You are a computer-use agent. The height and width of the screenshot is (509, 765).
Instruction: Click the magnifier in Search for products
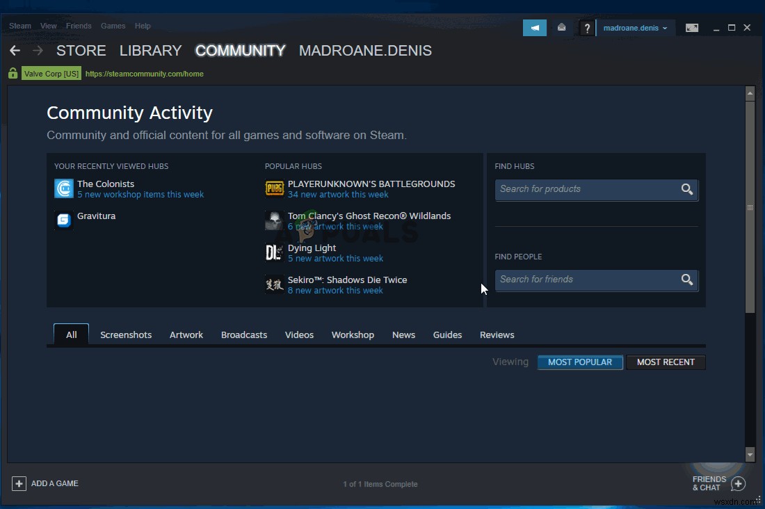click(687, 189)
